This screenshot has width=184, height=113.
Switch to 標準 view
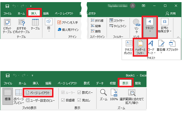(x=8, y=96)
